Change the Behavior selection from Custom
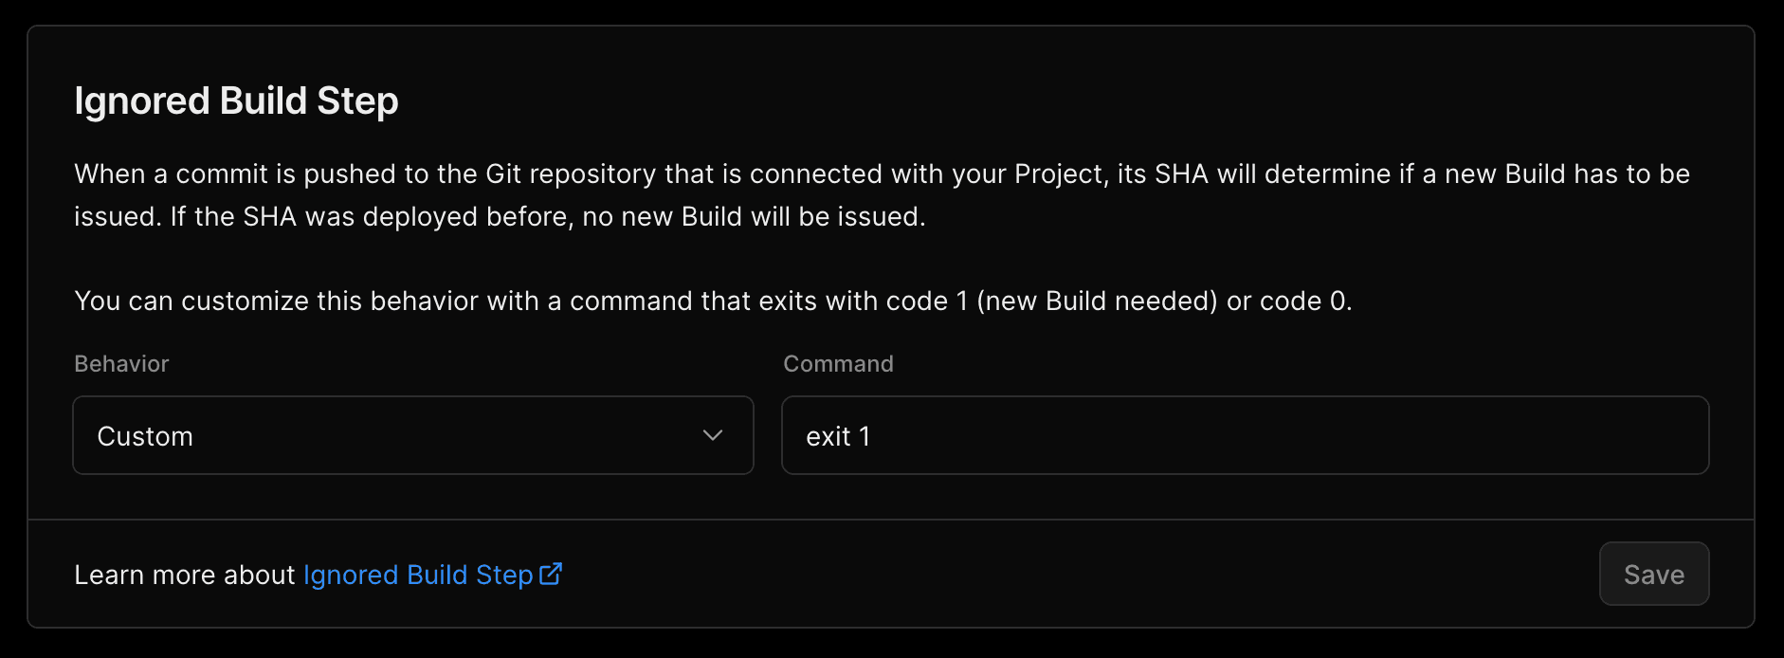This screenshot has width=1784, height=658. click(x=412, y=435)
